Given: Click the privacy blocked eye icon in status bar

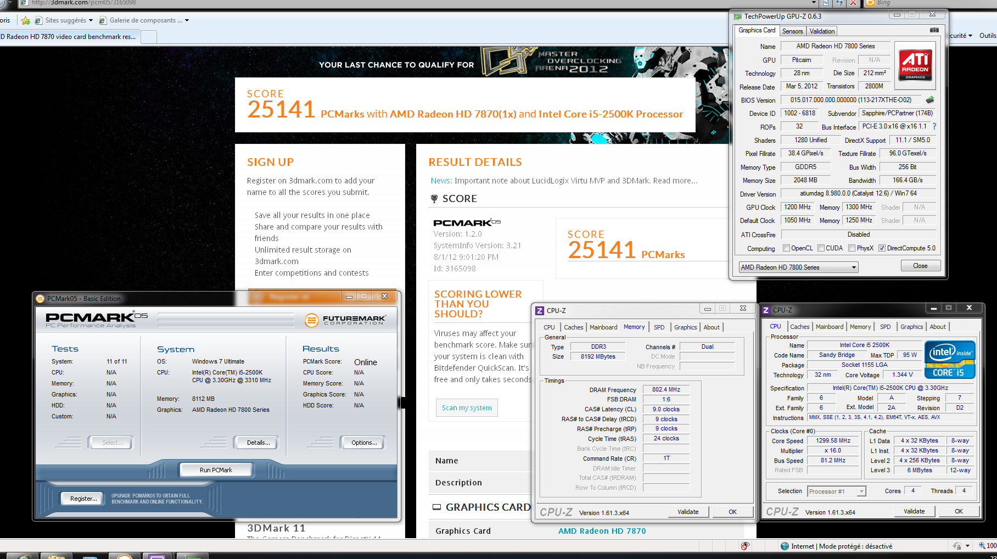Looking at the screenshot, I should pos(745,546).
